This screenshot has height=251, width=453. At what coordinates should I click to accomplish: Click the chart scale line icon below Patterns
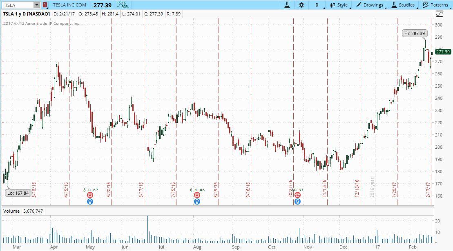[439, 14]
